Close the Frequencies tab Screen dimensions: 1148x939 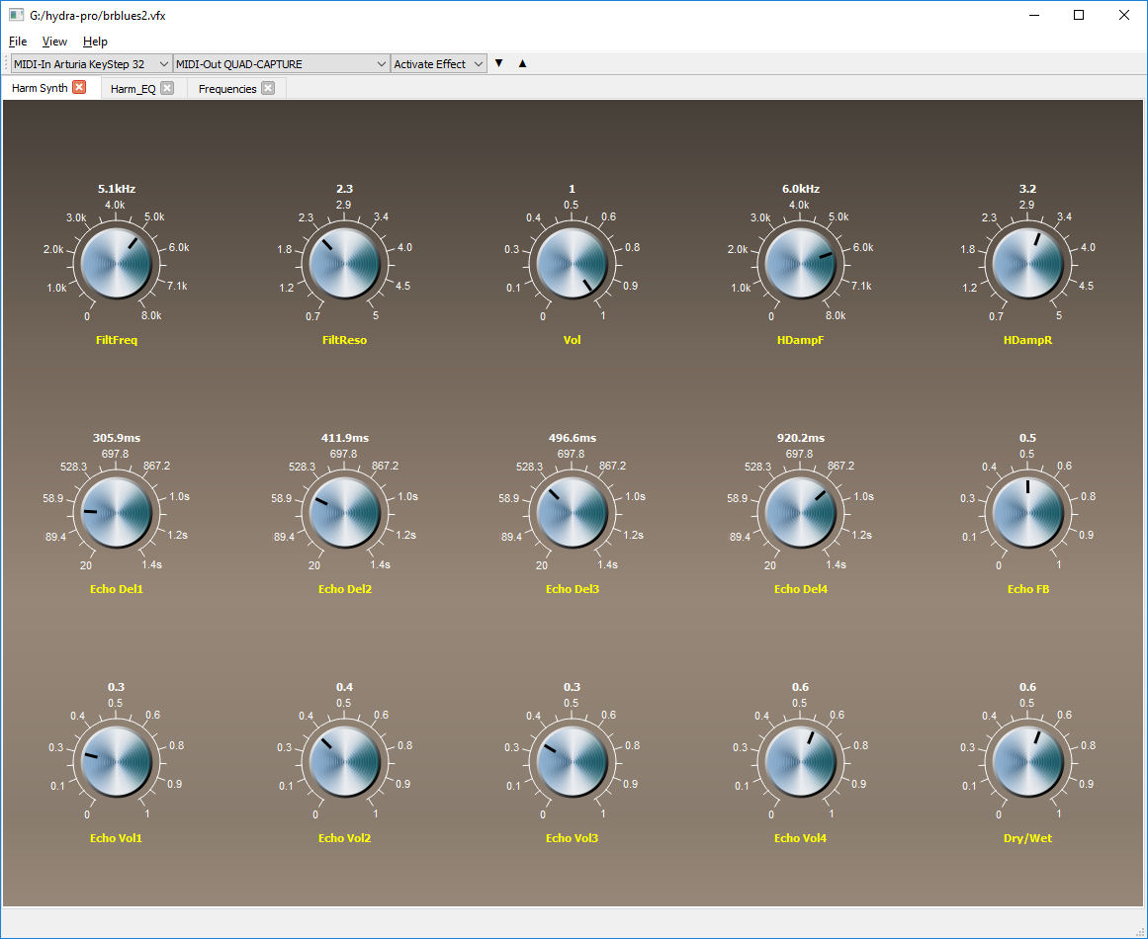[x=268, y=88]
